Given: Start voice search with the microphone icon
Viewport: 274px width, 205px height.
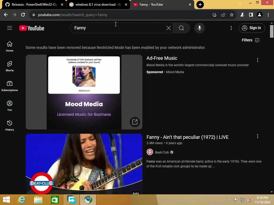Looking at the screenshot, I should 199,28.
